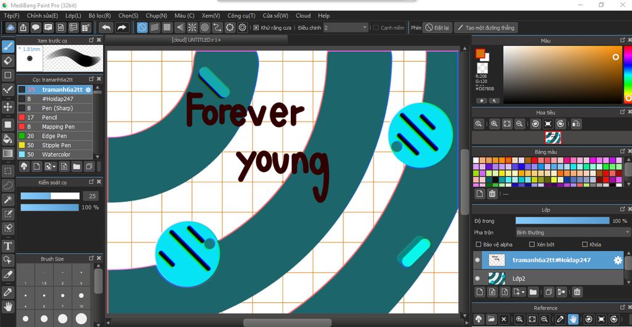The image size is (632, 327).
Task: Zoom out within the Navigator panel
Action: coord(520,124)
